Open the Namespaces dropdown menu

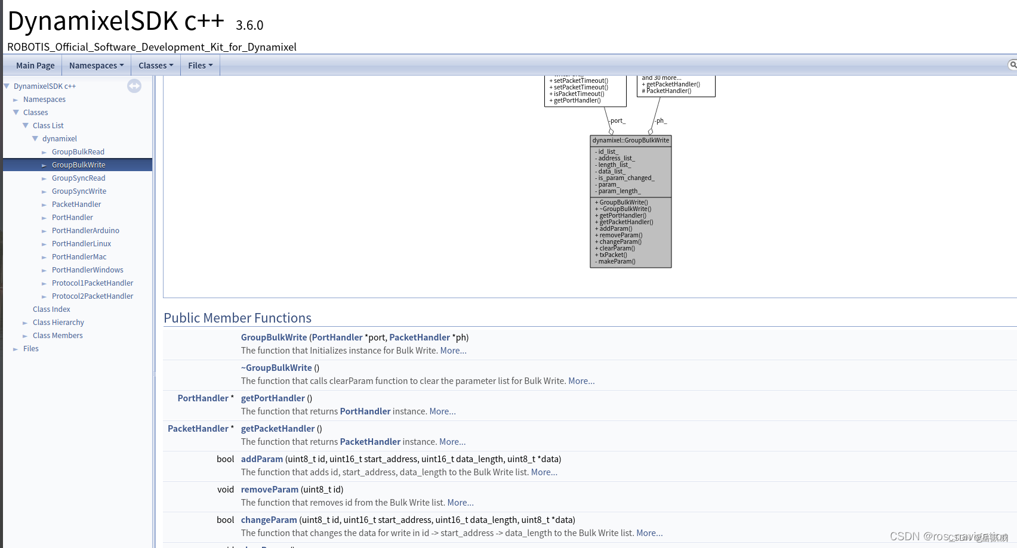(97, 66)
